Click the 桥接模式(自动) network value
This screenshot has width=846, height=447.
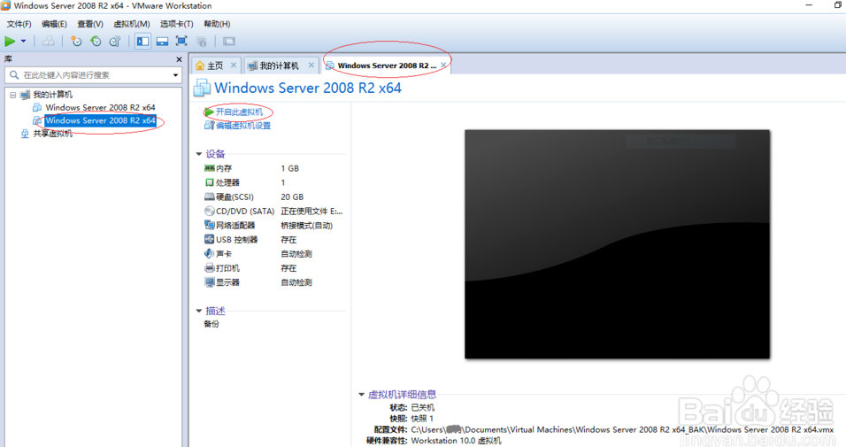pyautogui.click(x=307, y=225)
